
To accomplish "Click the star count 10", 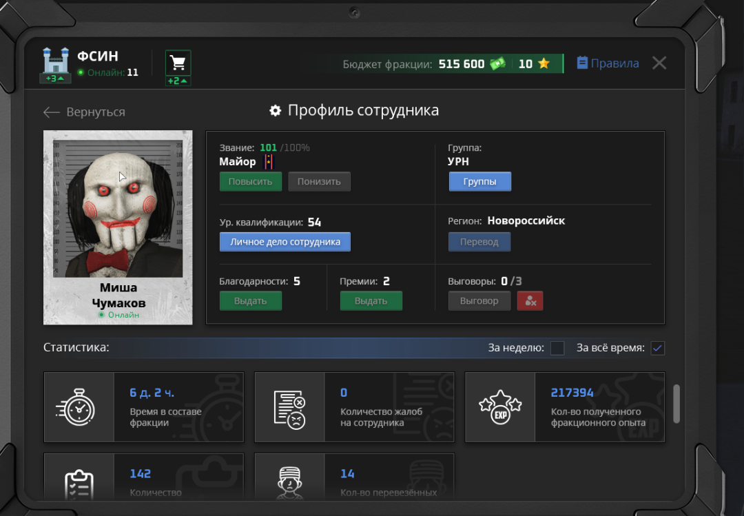I will pyautogui.click(x=525, y=64).
